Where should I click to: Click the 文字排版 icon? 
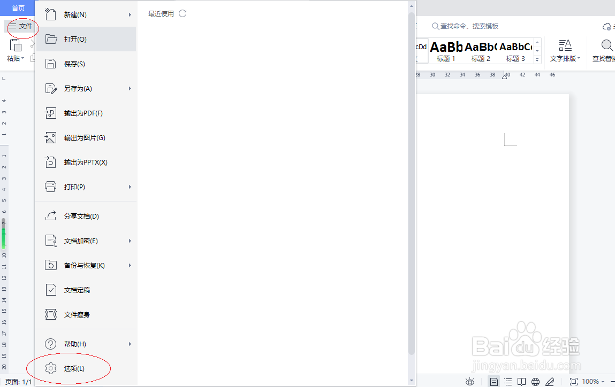565,45
